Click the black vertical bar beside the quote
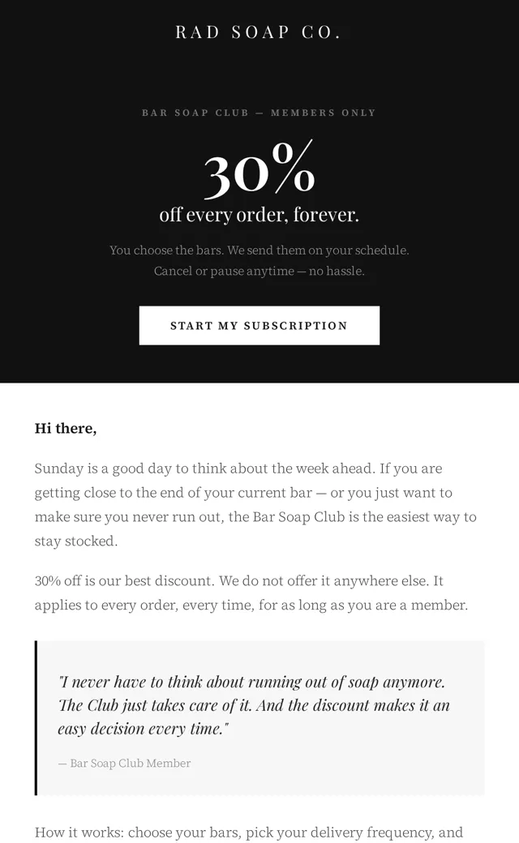Image resolution: width=519 pixels, height=843 pixels. tap(36, 717)
